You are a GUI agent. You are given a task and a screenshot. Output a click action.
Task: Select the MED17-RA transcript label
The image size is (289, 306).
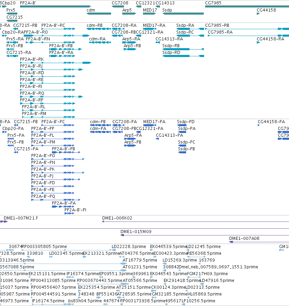[x=154, y=25]
